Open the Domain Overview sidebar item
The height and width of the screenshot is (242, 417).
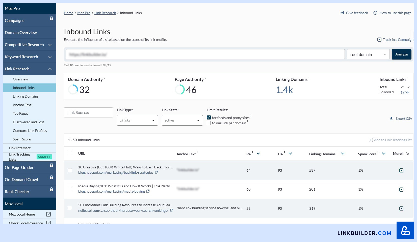30,33
